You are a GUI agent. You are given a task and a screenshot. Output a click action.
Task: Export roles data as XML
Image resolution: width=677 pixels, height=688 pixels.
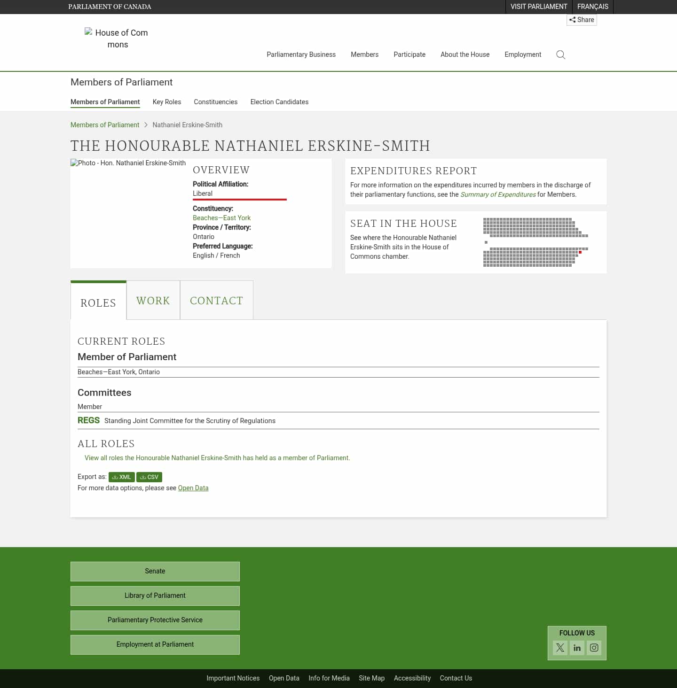pos(121,477)
